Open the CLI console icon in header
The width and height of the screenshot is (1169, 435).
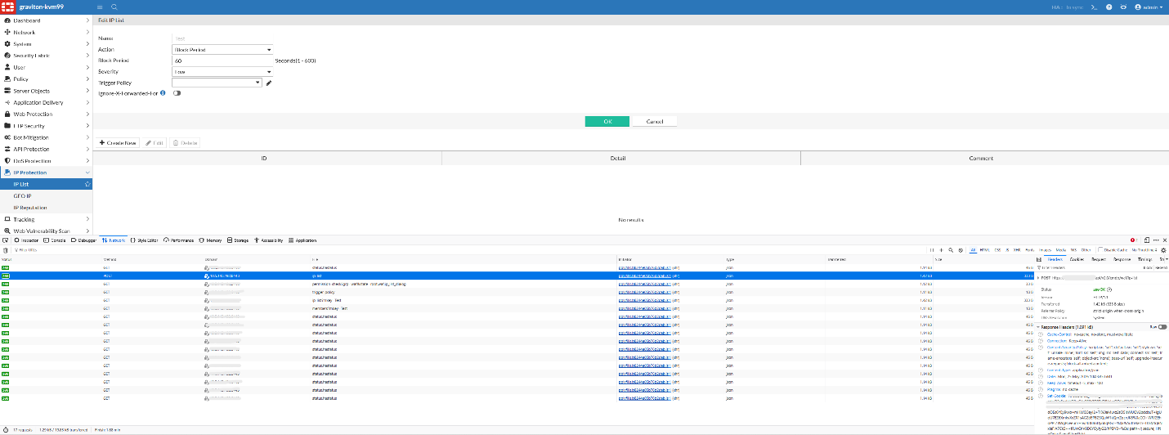click(x=1094, y=7)
